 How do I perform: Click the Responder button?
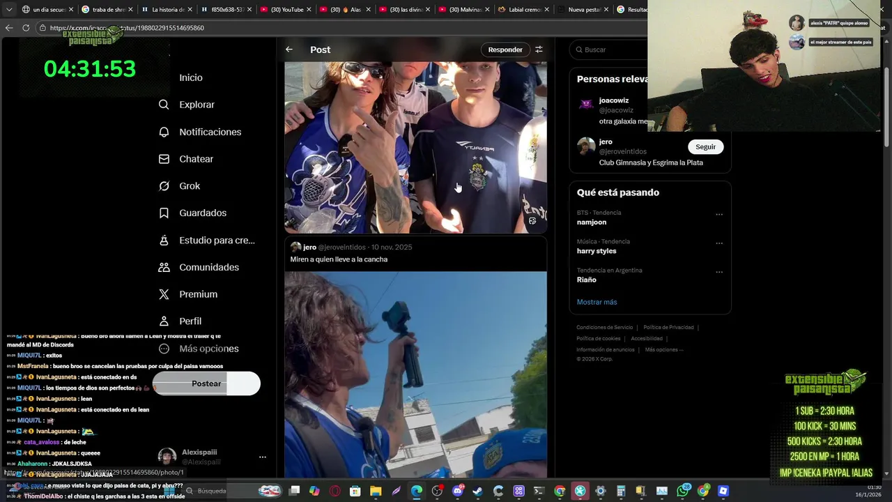coord(505,50)
